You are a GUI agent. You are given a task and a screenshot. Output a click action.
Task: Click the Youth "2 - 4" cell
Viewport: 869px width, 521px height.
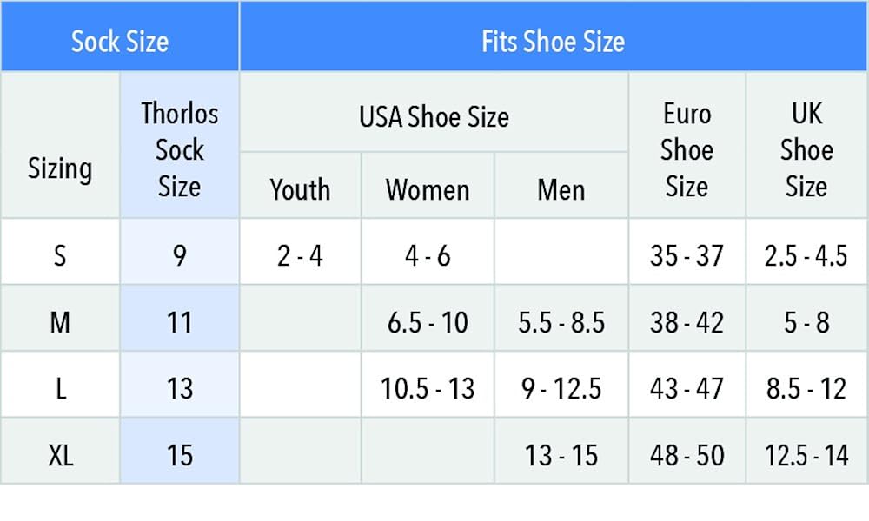300,256
